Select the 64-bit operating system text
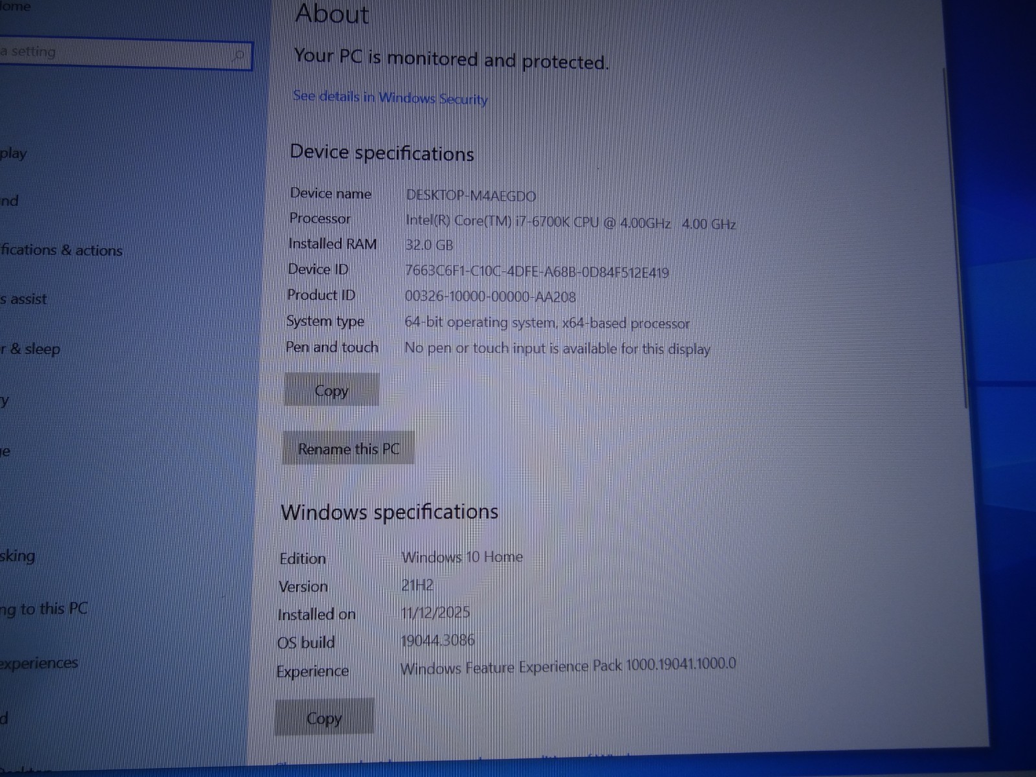 coord(547,322)
